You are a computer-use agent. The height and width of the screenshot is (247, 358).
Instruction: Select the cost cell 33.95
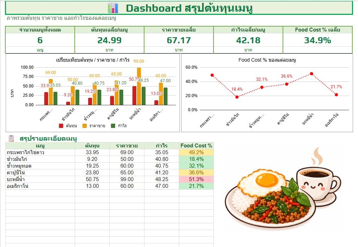pyautogui.click(x=92, y=152)
